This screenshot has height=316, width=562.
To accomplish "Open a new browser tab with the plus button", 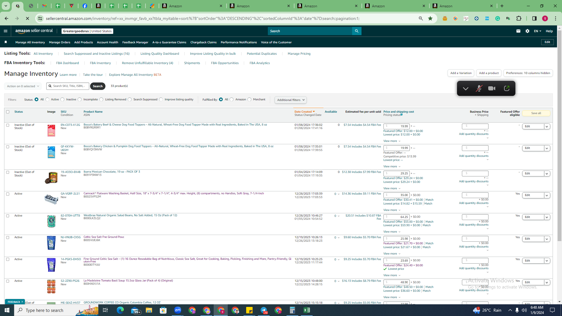I will point(502,6).
